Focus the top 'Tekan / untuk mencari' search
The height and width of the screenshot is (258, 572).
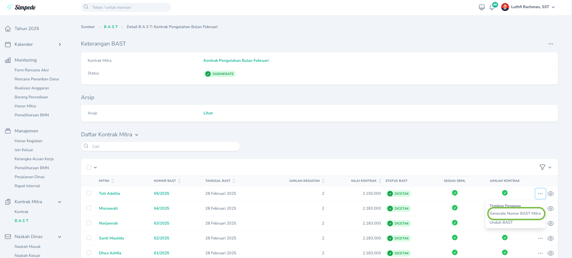click(126, 7)
